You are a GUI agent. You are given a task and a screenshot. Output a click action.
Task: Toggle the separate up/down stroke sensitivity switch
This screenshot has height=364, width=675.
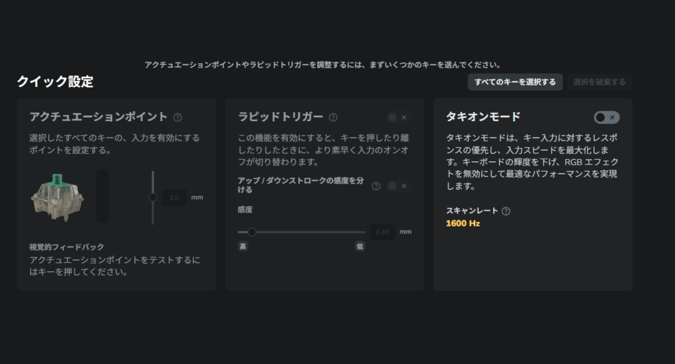coord(398,186)
